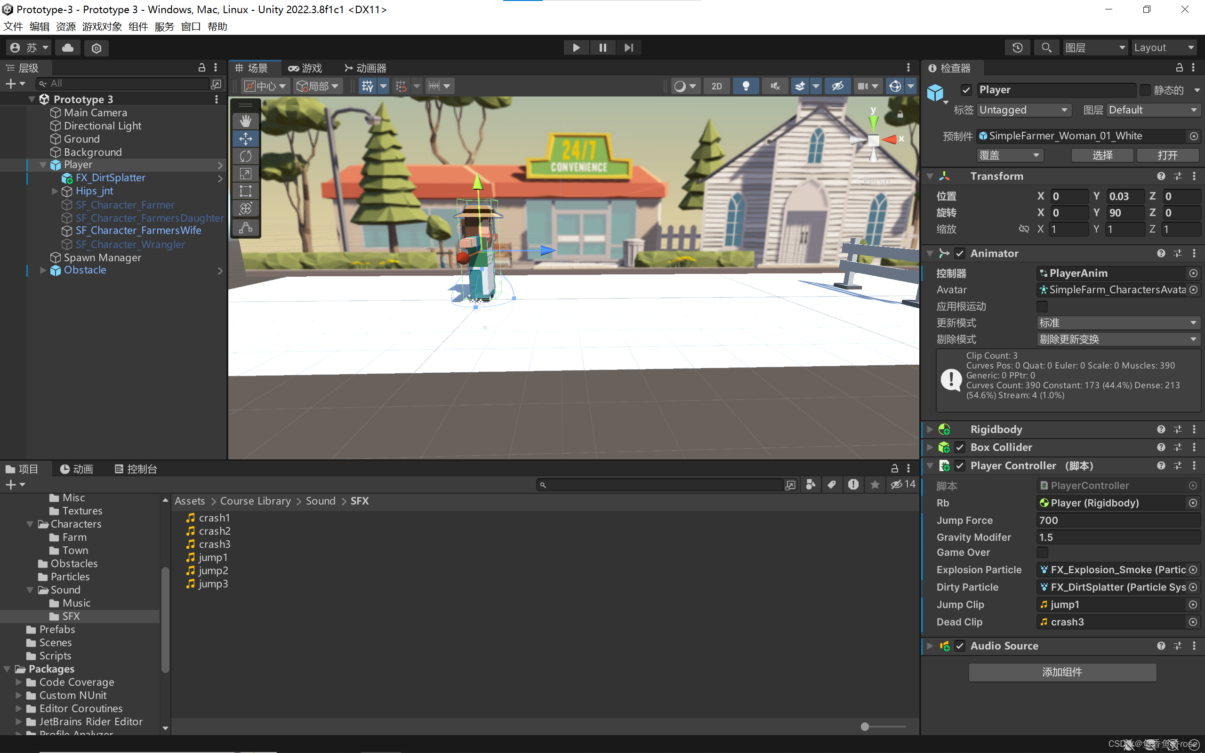1205x753 pixels.
Task: Toggle the Player active checkbox in inspector
Action: point(966,90)
